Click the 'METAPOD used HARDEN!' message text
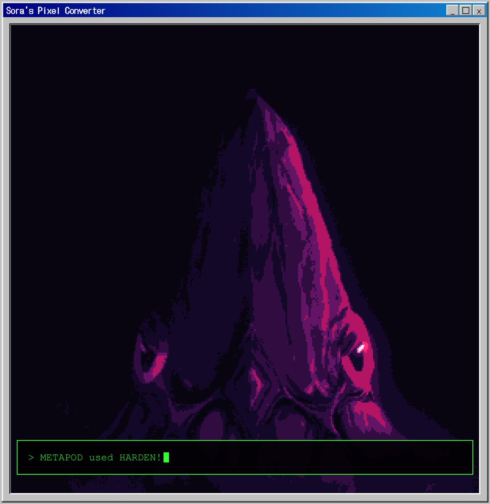490x504 pixels. tap(100, 457)
